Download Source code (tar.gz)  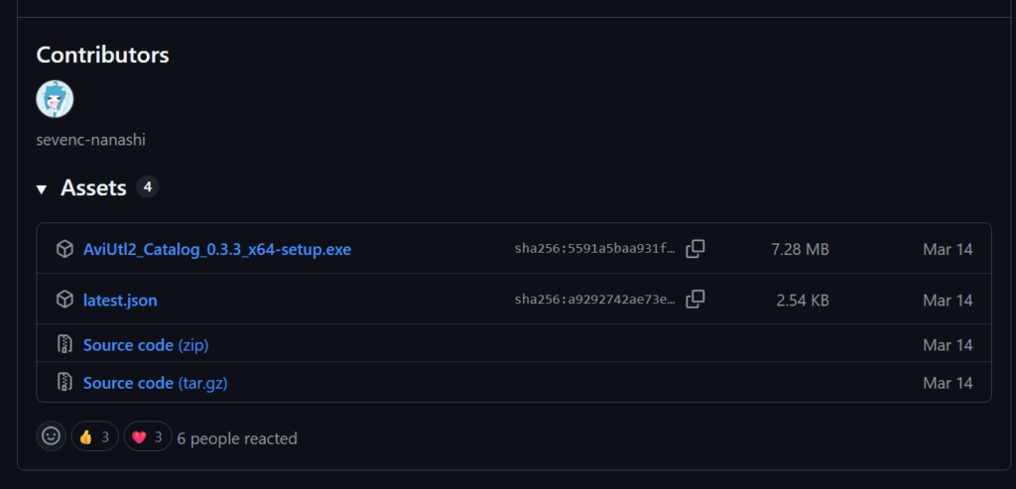[x=156, y=383]
